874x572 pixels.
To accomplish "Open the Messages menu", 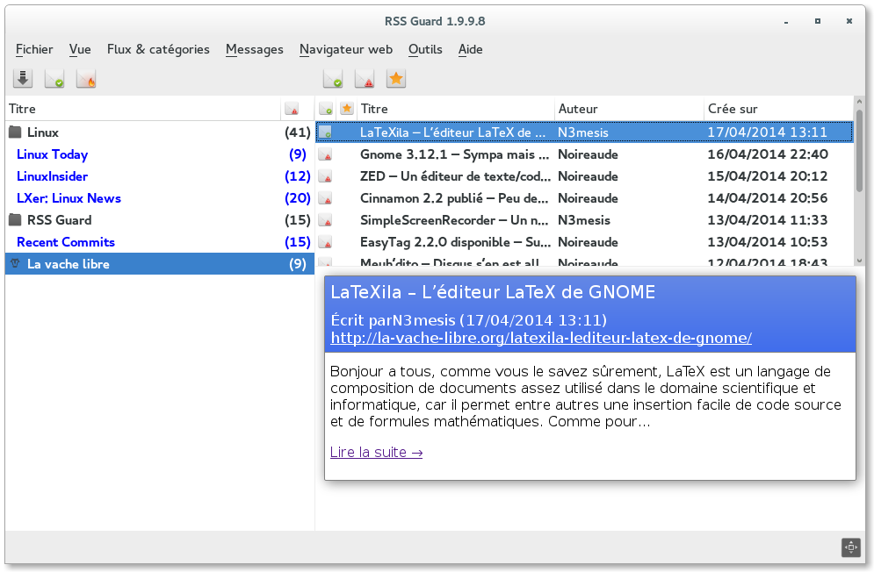I will pyautogui.click(x=254, y=50).
